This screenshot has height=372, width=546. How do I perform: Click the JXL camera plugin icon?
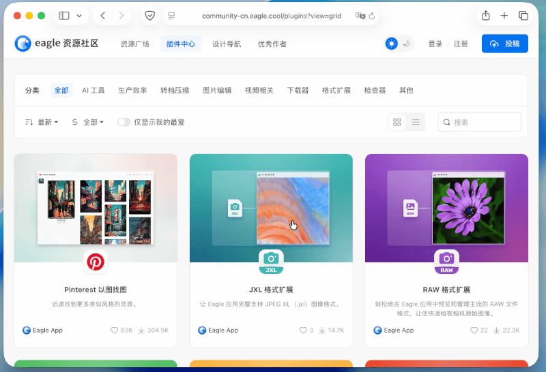point(271,262)
